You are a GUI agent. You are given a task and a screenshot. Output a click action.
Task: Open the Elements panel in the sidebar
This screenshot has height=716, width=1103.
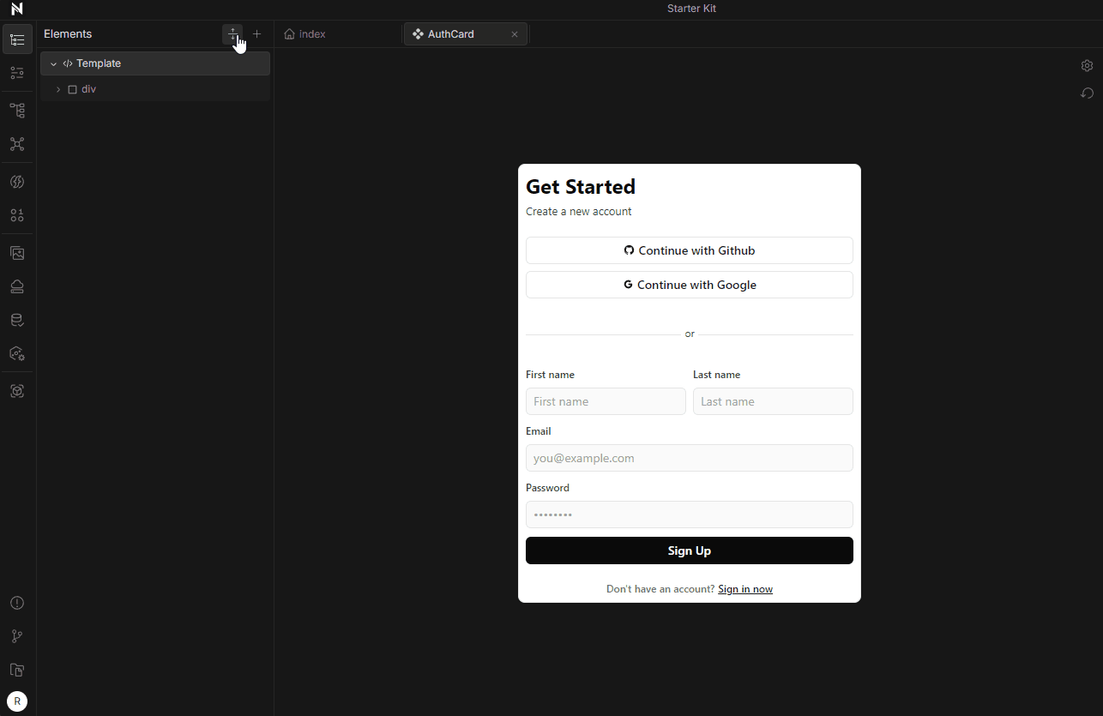coord(17,39)
